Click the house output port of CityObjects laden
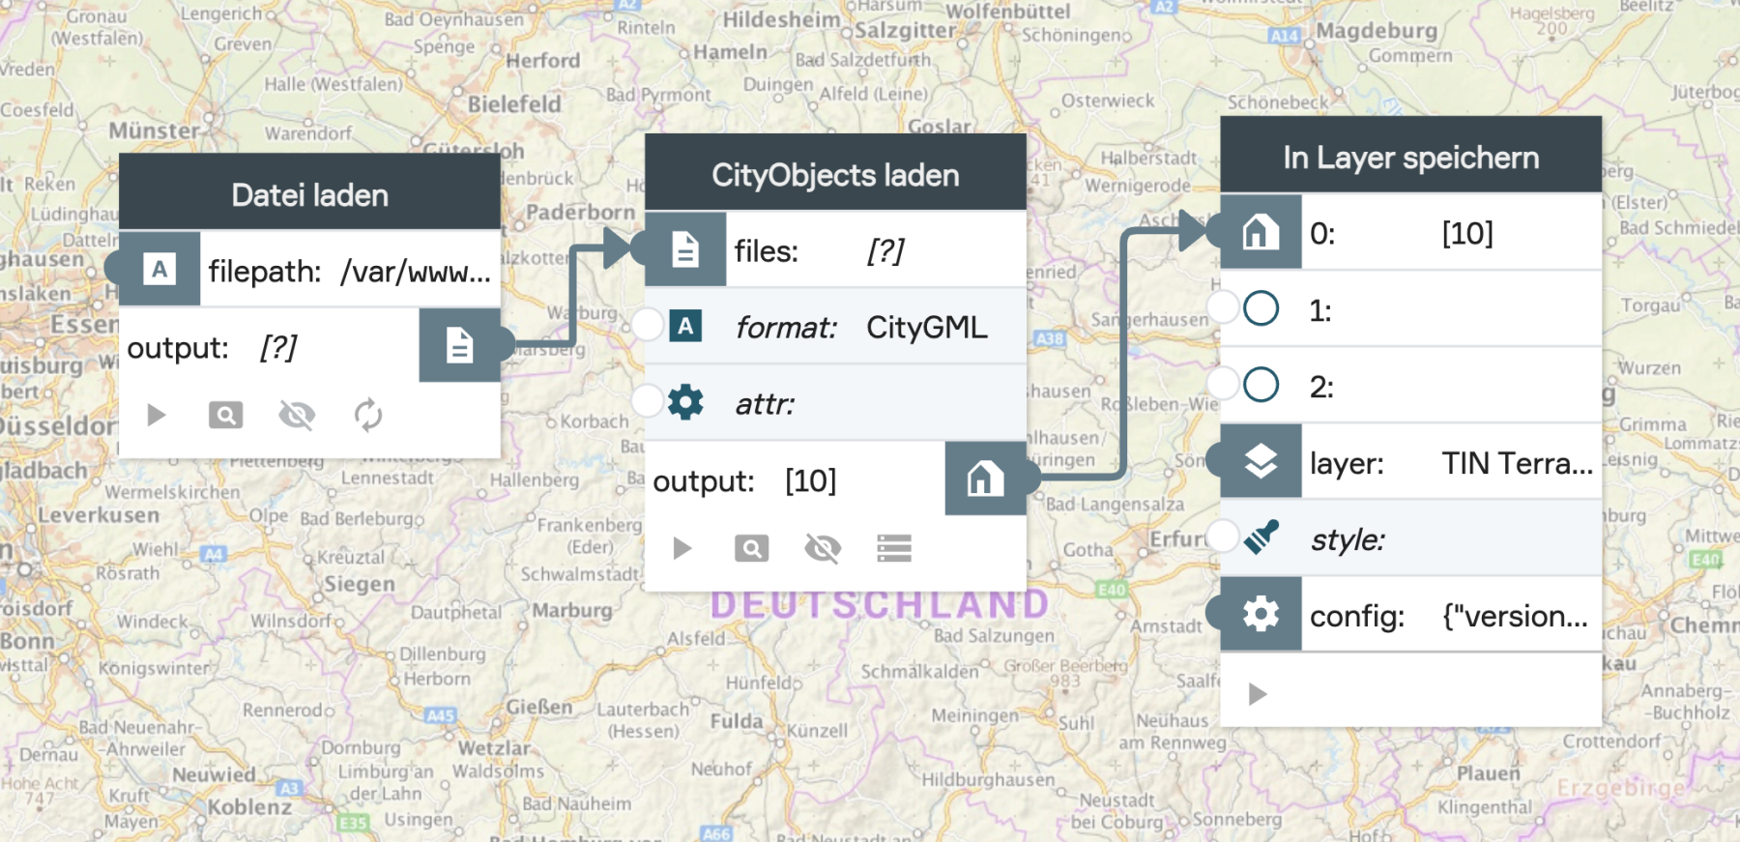This screenshot has height=842, width=1740. (x=985, y=478)
